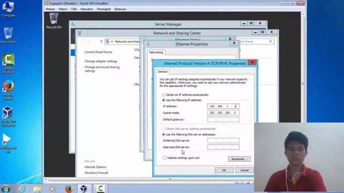This screenshot has height=193, width=344.
Task: Open the Perangkat menu in VirtualBox
Action: point(104,9)
